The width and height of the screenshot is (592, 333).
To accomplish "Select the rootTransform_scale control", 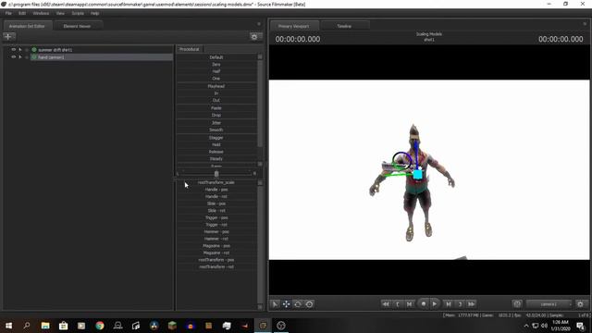I will click(x=216, y=182).
